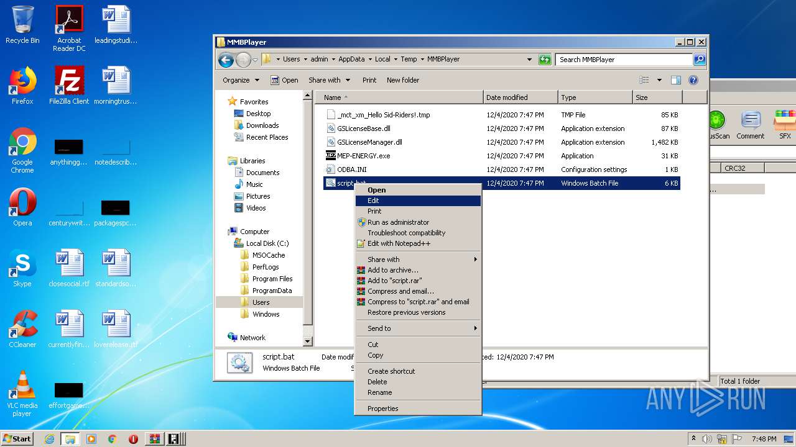This screenshot has height=447, width=796.
Task: Open the Explorer help button
Action: (x=693, y=80)
